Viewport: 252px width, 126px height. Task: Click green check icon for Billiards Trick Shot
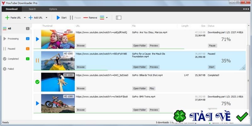tap(37, 82)
